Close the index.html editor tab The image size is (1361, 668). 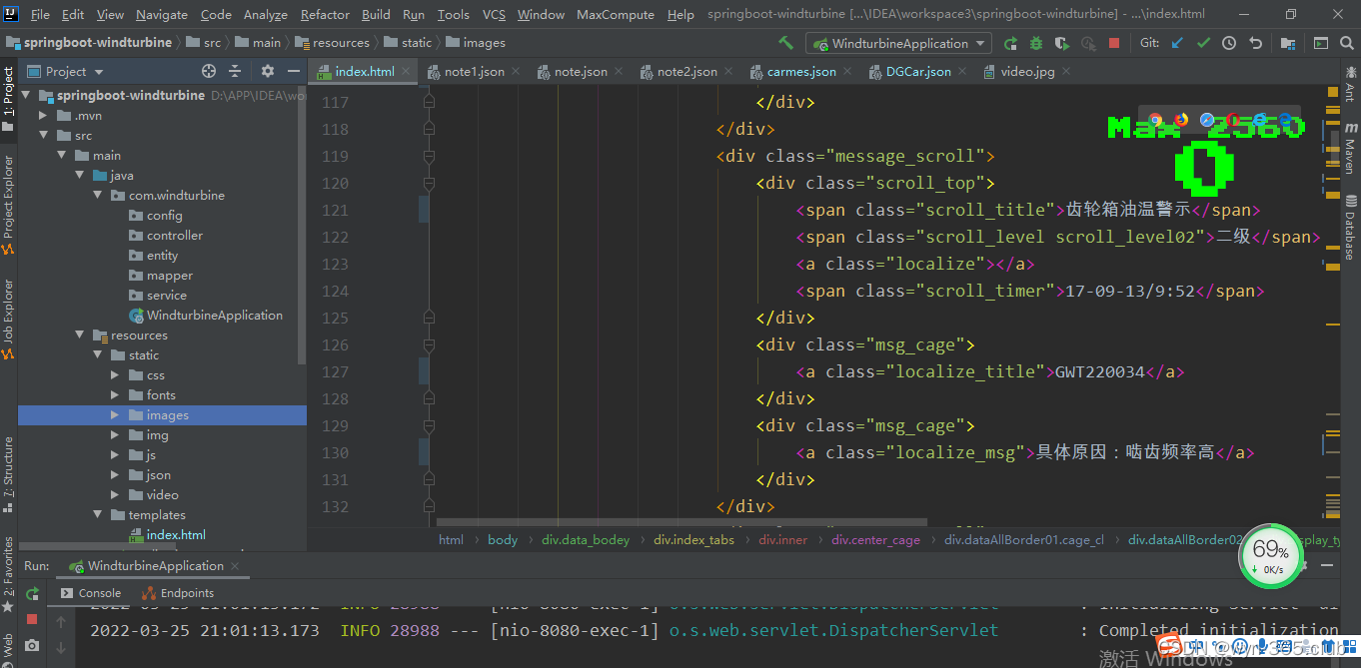pos(408,72)
